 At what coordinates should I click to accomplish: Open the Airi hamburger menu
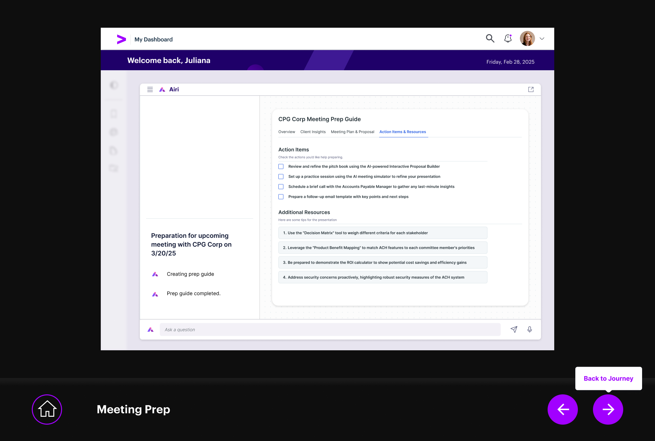(x=150, y=89)
